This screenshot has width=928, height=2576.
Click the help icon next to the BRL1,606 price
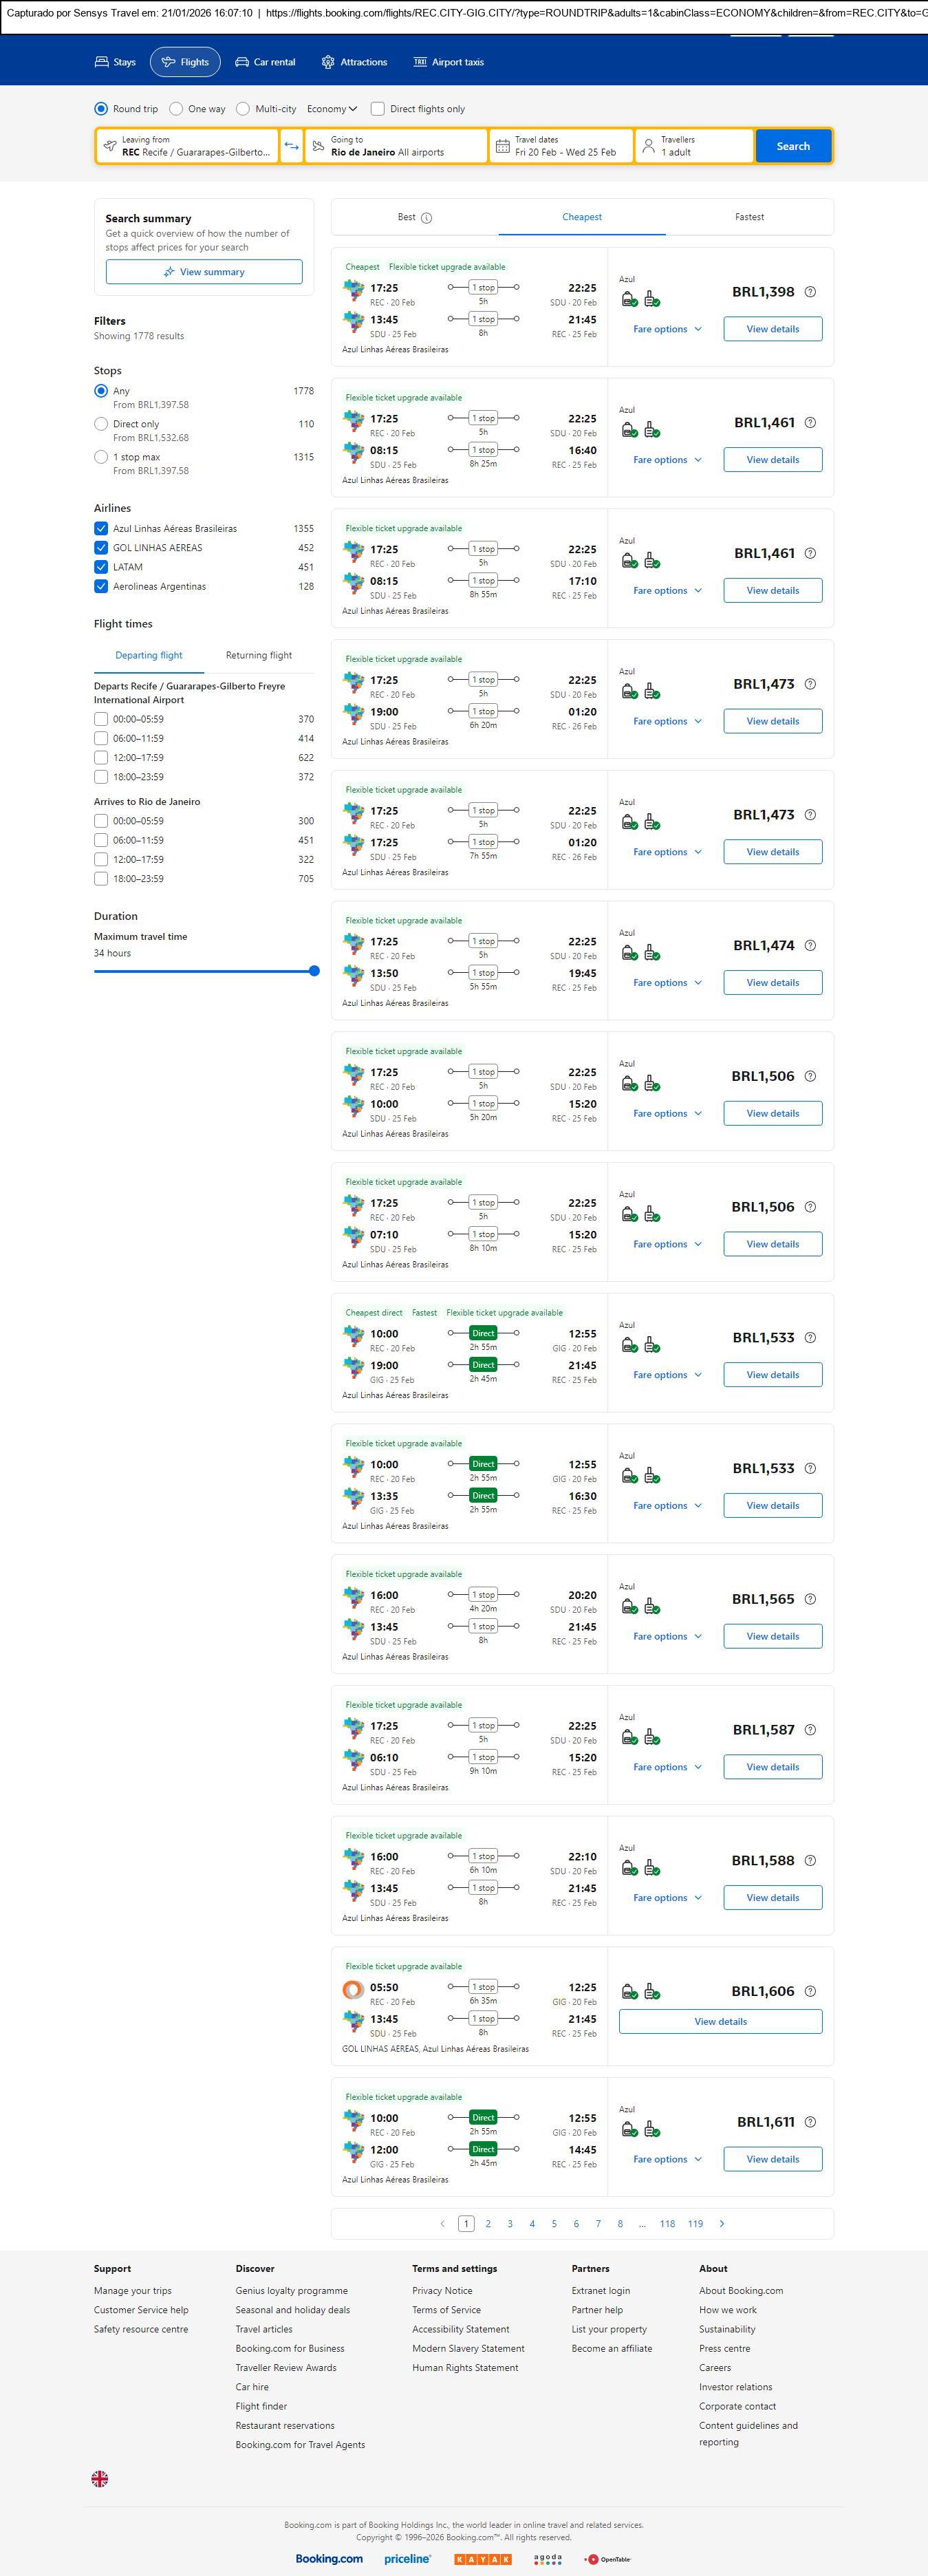(x=810, y=1991)
